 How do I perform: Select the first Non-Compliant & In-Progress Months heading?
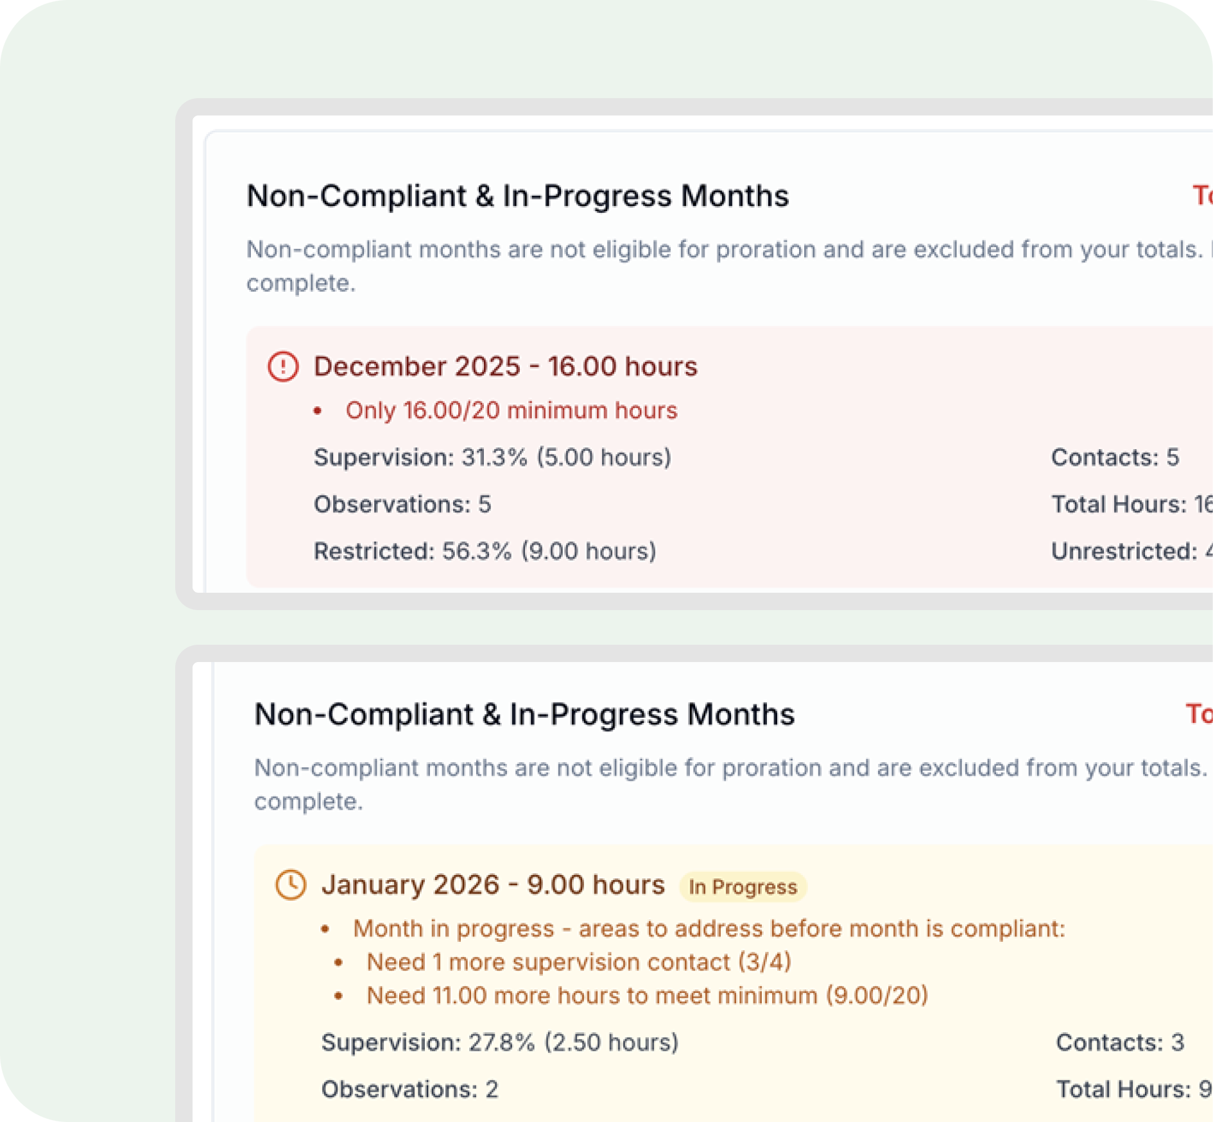(x=517, y=196)
